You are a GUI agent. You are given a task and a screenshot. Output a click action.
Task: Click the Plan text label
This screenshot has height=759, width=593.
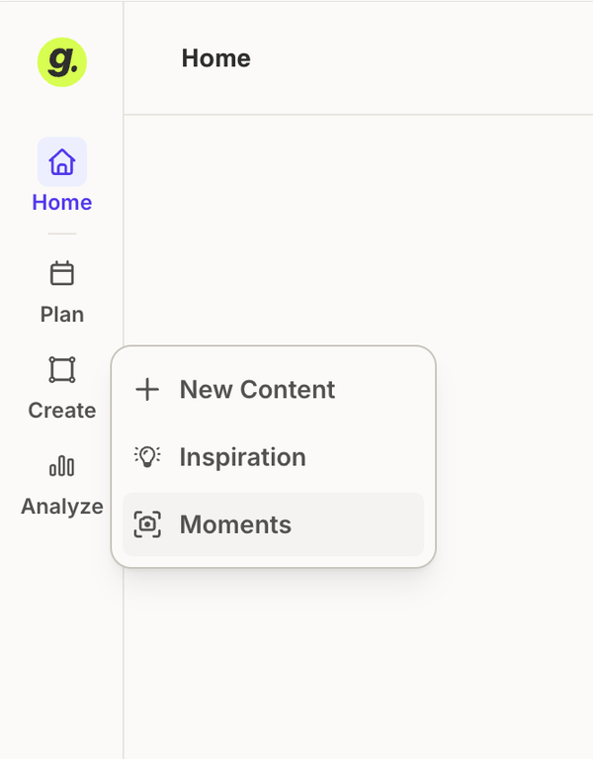(x=62, y=315)
